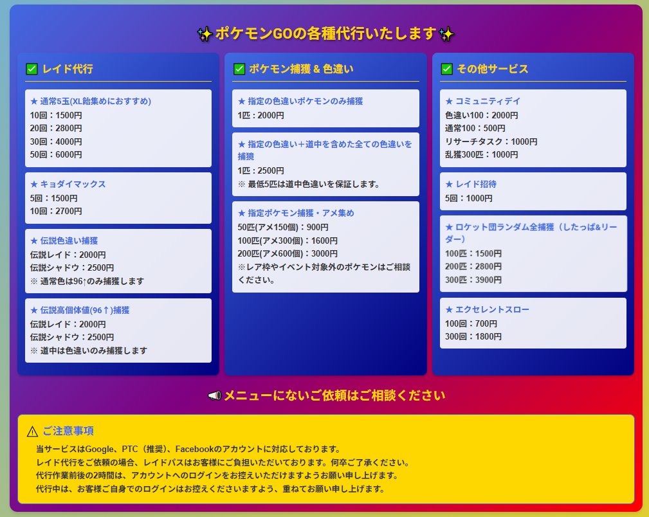The width and height of the screenshot is (649, 517).
Task: Click the sparkle icon right of the title
Action: tap(446, 34)
